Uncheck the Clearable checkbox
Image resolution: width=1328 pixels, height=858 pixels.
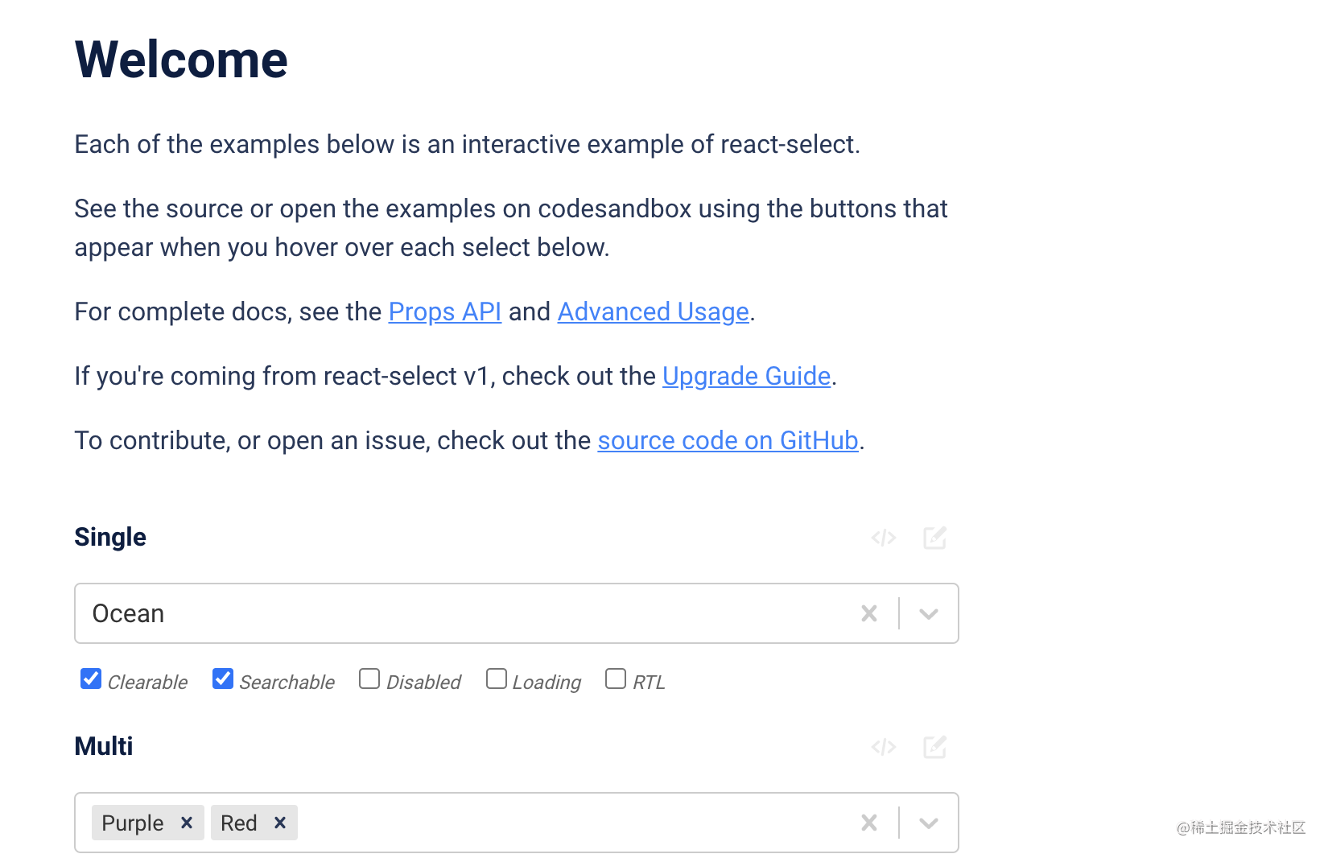[91, 679]
